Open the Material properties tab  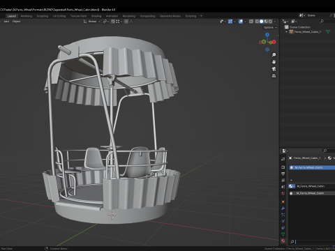pos(283,241)
